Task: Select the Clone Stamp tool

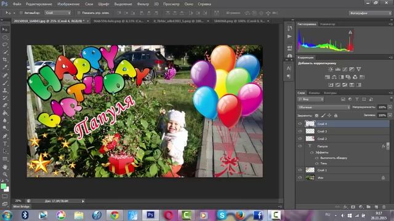Action: (x=5, y=90)
